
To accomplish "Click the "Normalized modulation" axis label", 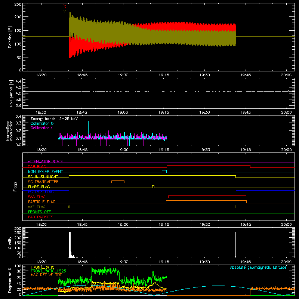I will (x=10, y=130).
